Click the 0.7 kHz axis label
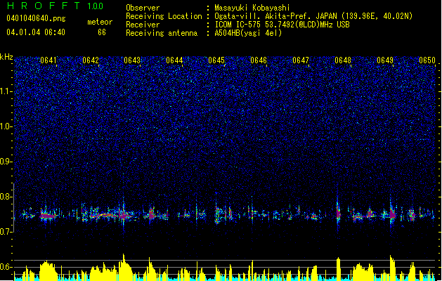442x281 pixels. [x=6, y=232]
